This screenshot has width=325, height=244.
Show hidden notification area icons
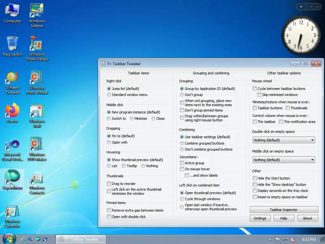(270, 240)
